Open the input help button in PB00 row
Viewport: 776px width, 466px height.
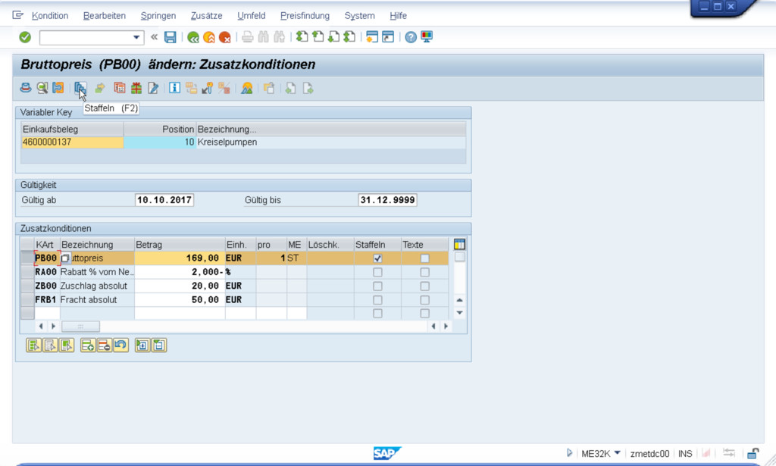[x=65, y=258]
